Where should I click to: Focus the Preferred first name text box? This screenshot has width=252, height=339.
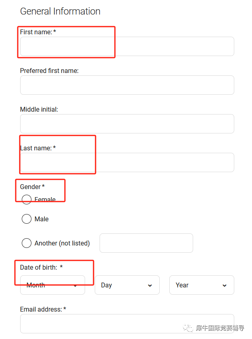127,85
